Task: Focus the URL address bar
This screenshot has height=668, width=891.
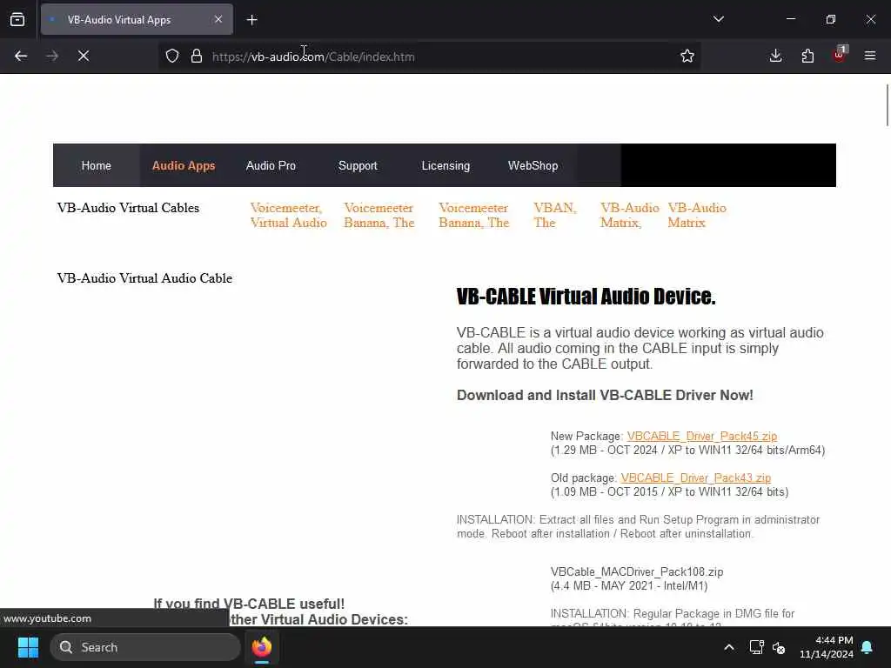Action: tap(432, 57)
